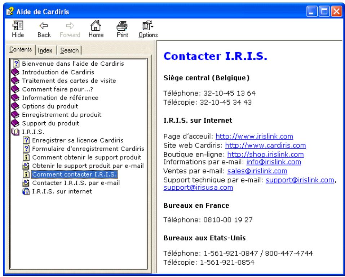Select 'Support du produit' entry
Viewport: 345px width, 277px height.
(x=50, y=123)
